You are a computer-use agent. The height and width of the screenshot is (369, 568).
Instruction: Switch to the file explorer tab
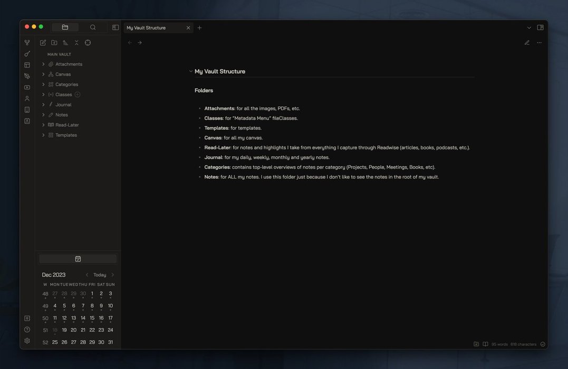pos(65,27)
